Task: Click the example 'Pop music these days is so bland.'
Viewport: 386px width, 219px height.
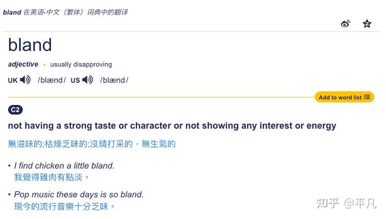Action: tap(79, 194)
